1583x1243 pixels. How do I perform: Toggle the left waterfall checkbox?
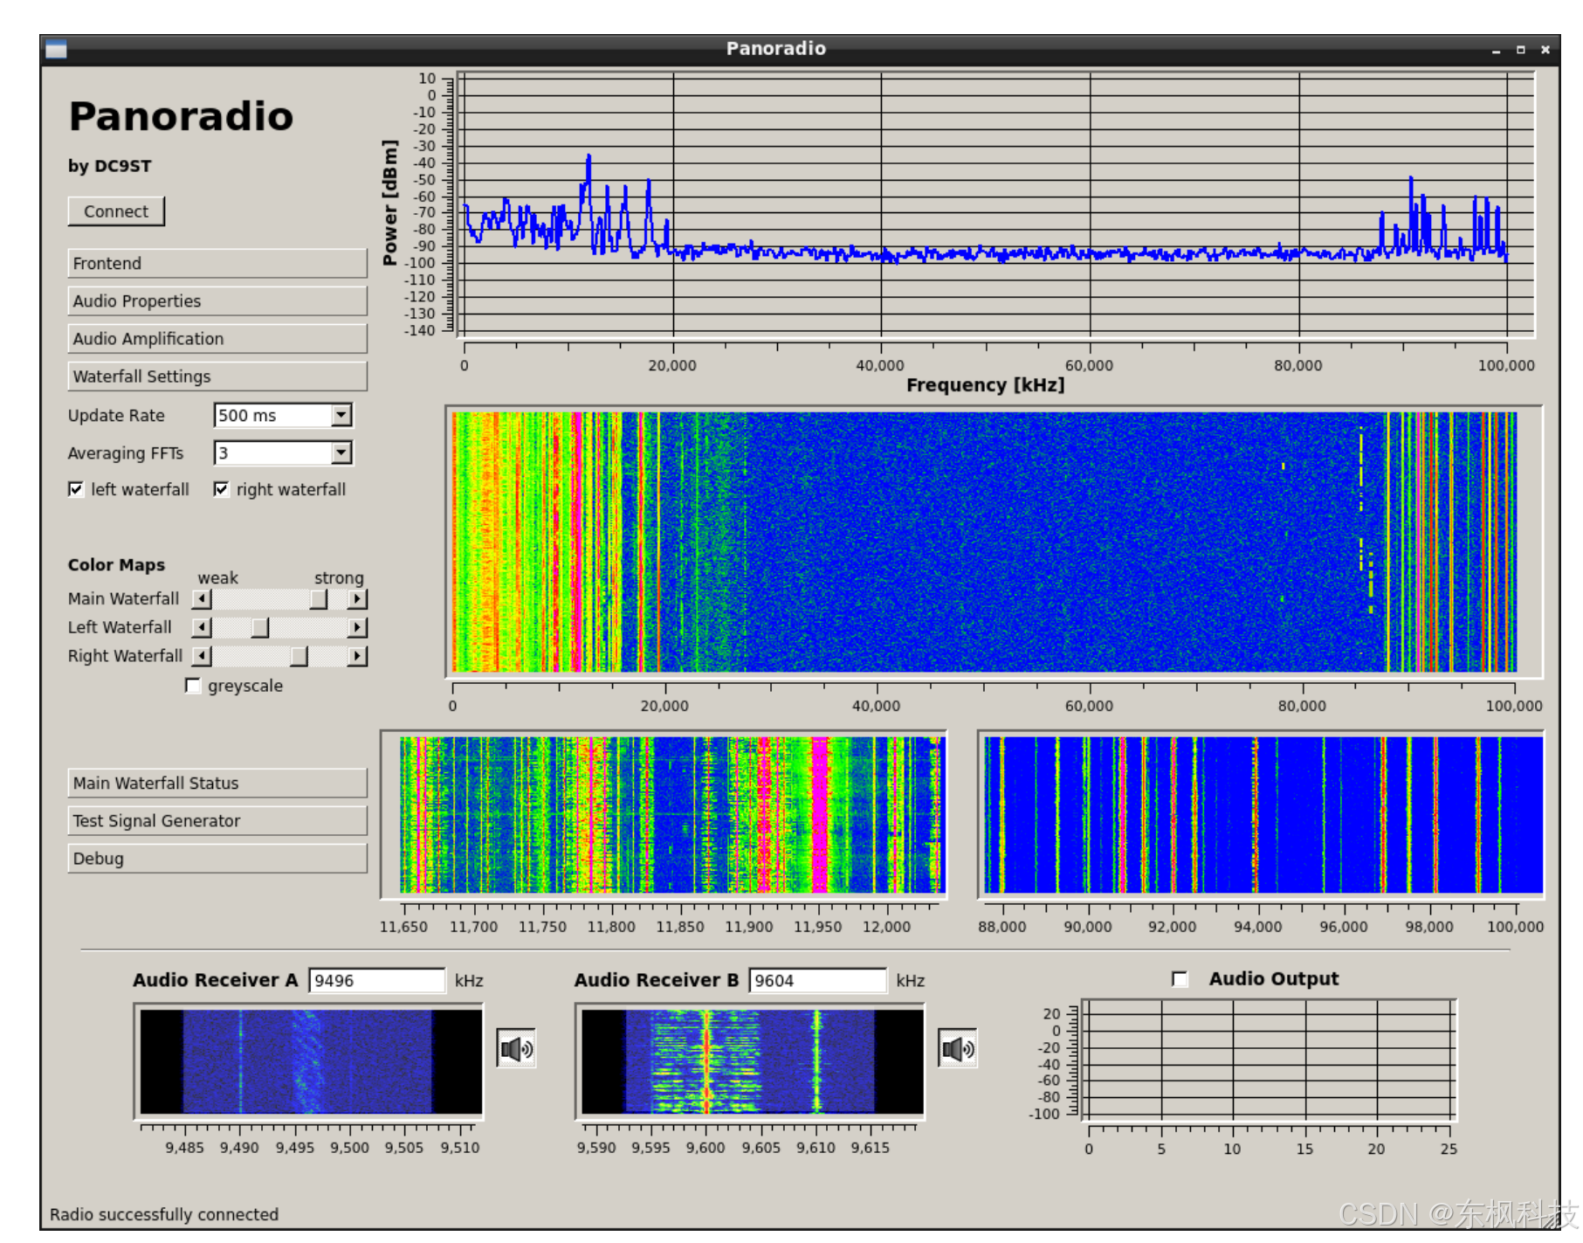76,489
